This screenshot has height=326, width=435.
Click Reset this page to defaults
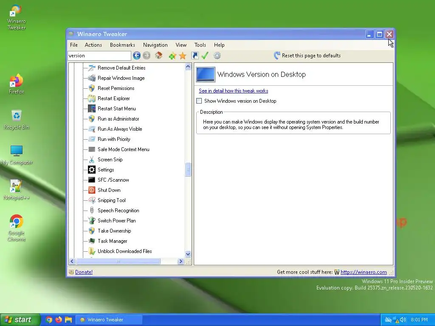click(x=307, y=56)
